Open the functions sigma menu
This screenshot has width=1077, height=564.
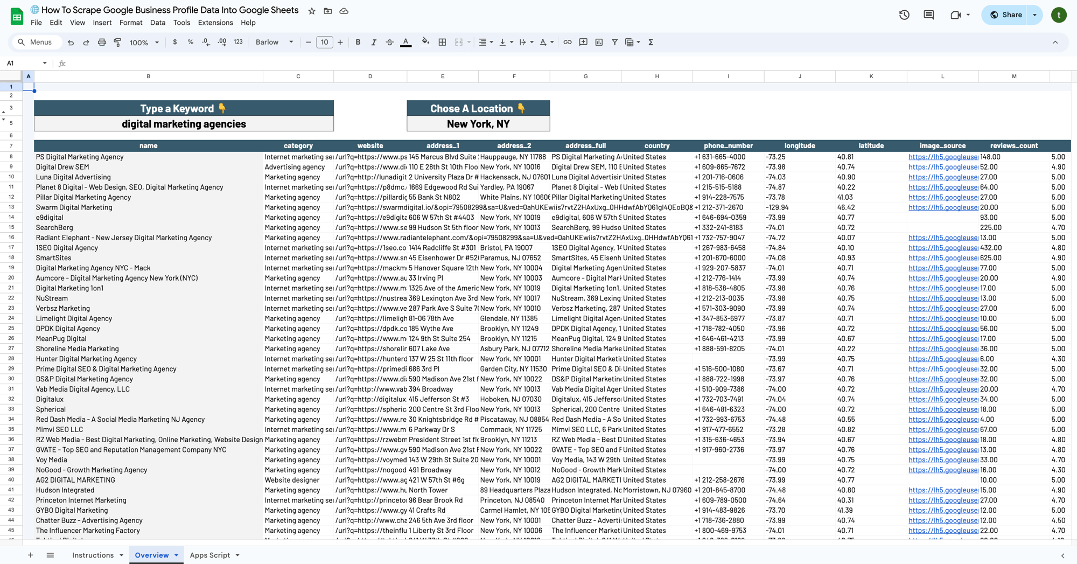pyautogui.click(x=651, y=42)
